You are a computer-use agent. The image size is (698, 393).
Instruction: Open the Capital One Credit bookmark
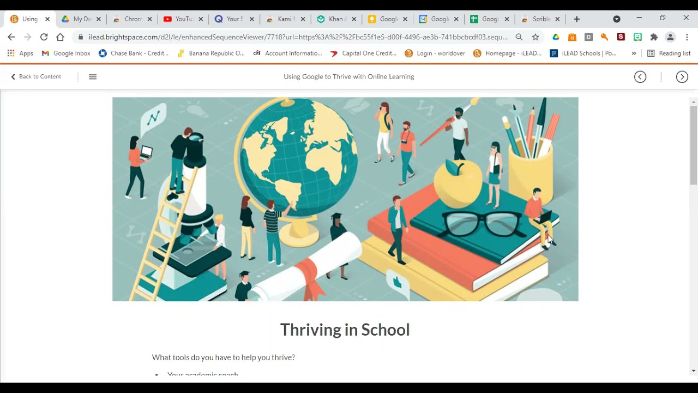[363, 53]
